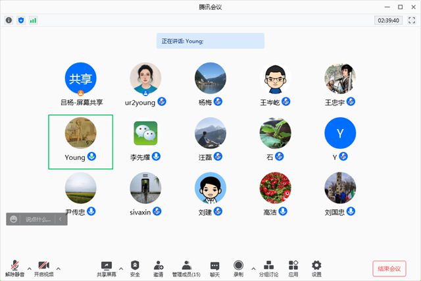
Task: Turn on camera with 开启视频
Action: coord(44,267)
